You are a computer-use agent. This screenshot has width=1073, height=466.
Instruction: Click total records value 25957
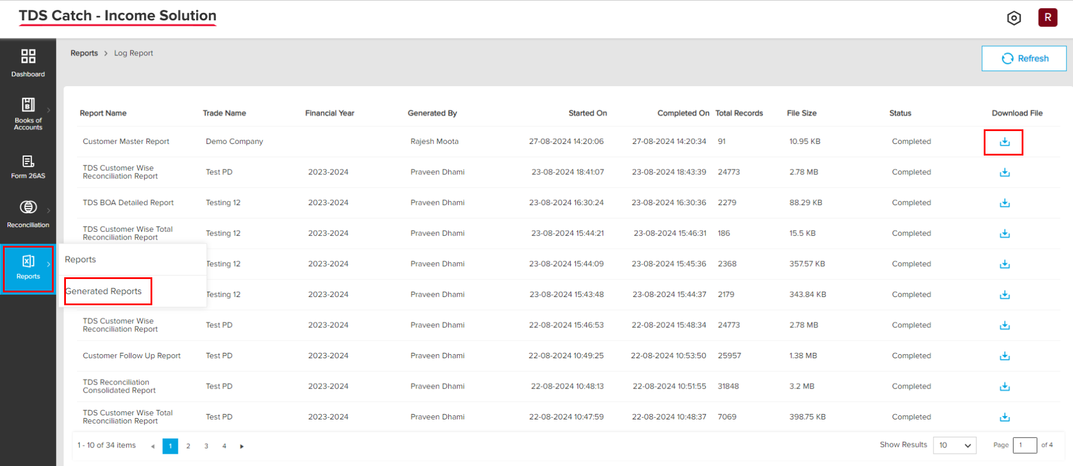(x=729, y=356)
